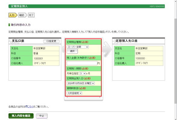Select the 確認 step indicator
Image resolution: width=177 pixels, height=120 pixels.
(23, 15)
